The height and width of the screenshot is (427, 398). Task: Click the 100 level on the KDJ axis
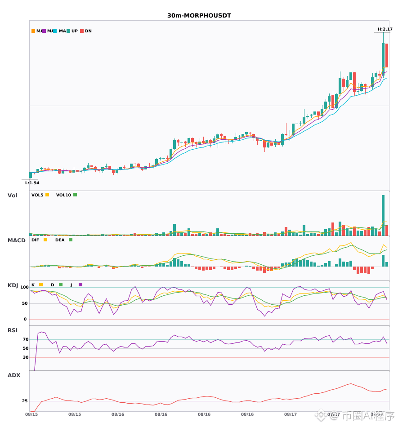click(x=25, y=287)
